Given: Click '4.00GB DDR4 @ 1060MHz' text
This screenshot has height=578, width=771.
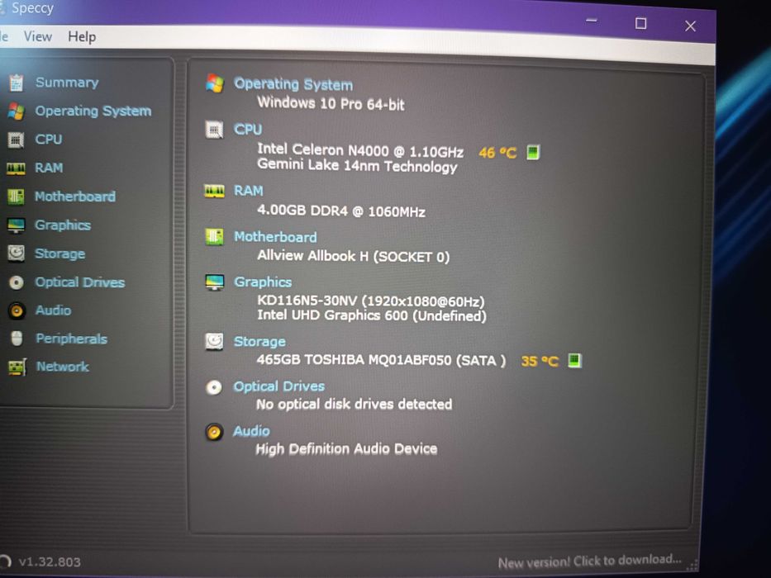Looking at the screenshot, I should (x=341, y=211).
